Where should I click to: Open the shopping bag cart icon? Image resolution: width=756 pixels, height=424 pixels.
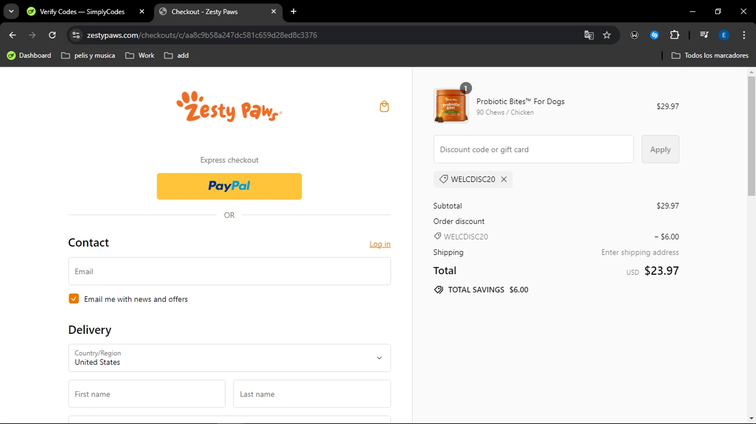tap(384, 106)
